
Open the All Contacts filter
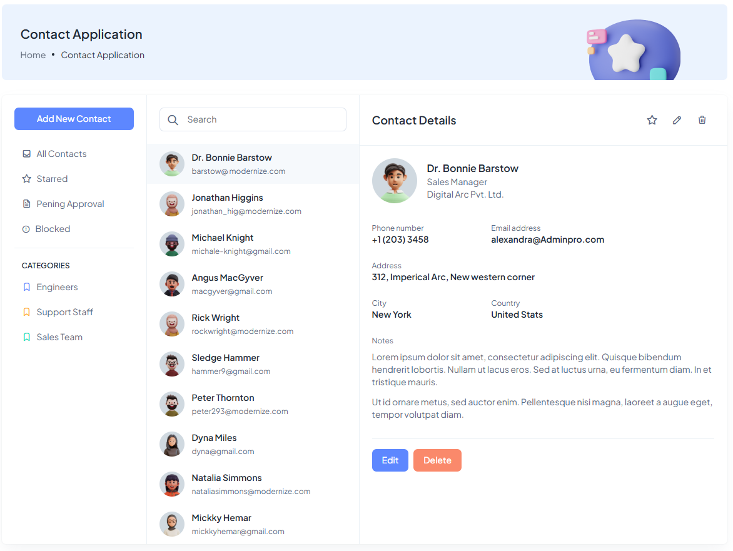(61, 154)
